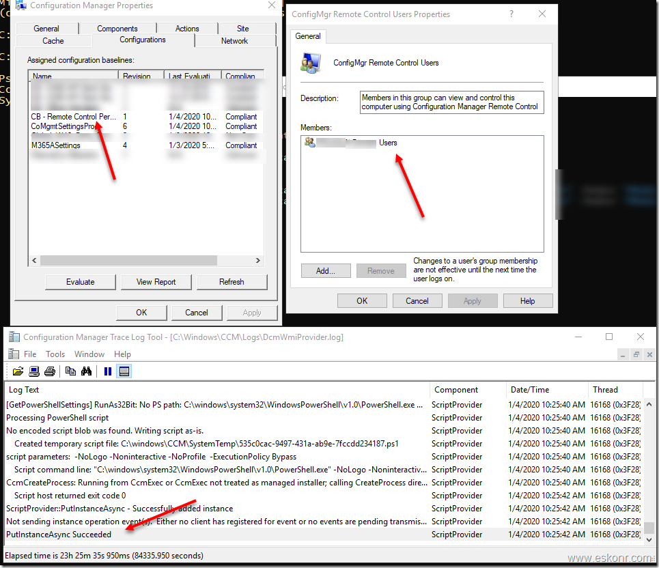Click log view scroll down arrow

click(649, 540)
